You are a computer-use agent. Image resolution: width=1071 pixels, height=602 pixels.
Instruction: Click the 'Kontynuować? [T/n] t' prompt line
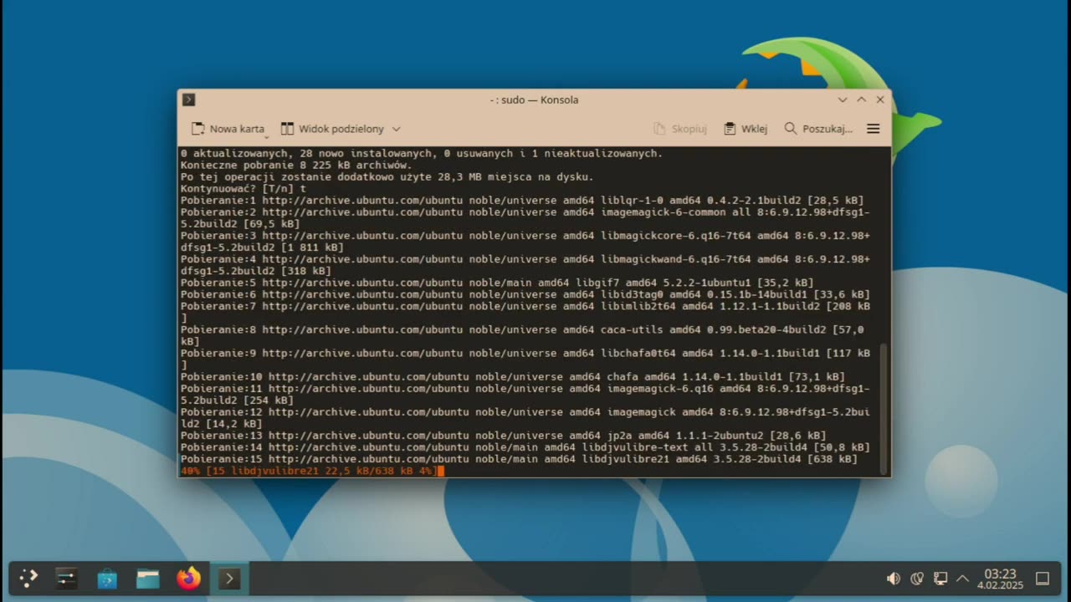point(243,189)
